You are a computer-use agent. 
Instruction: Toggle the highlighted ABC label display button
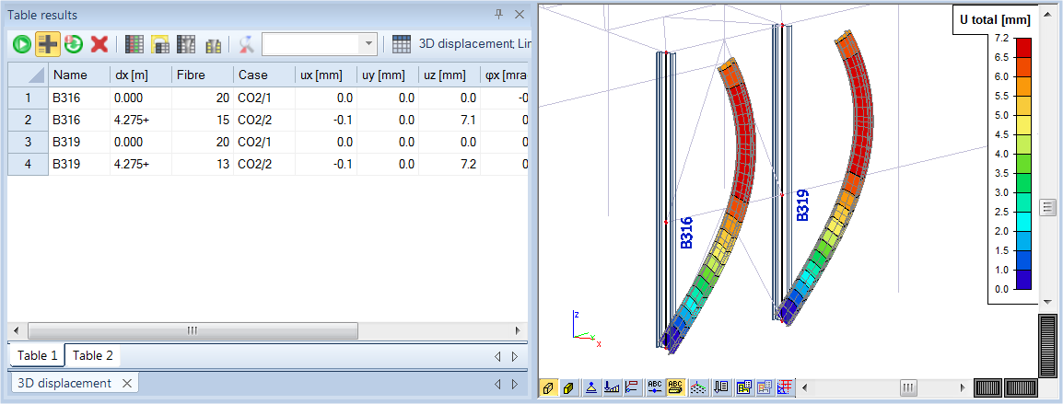pyautogui.click(x=676, y=387)
